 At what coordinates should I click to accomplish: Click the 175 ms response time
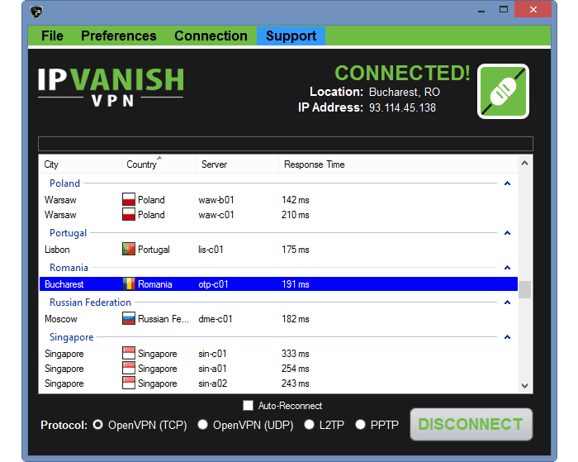coord(296,249)
